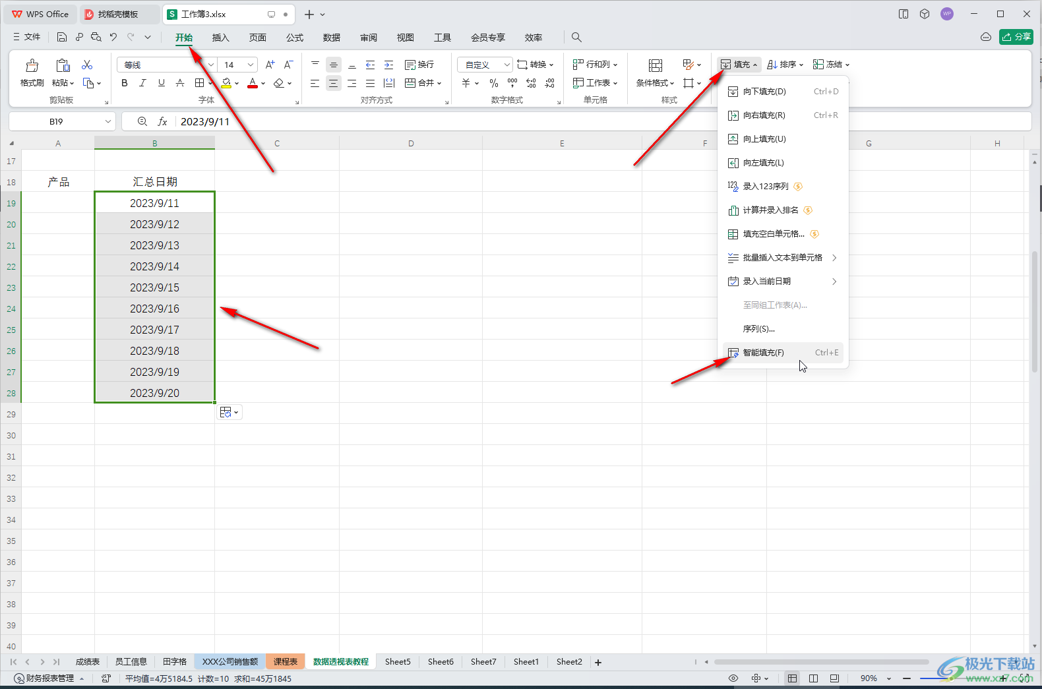Toggle Bold formatting
Image resolution: width=1042 pixels, height=689 pixels.
tap(125, 83)
